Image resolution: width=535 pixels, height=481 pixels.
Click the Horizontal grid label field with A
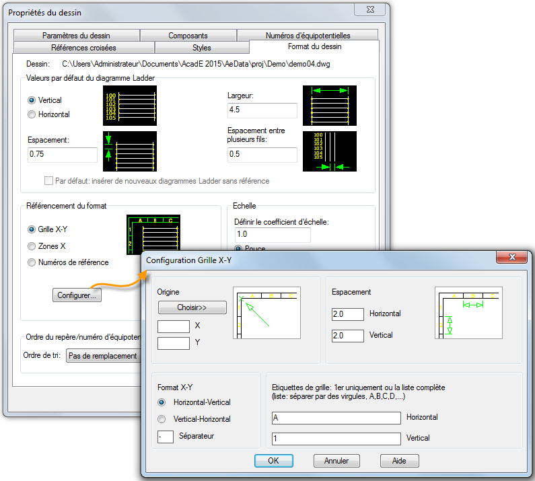[336, 418]
